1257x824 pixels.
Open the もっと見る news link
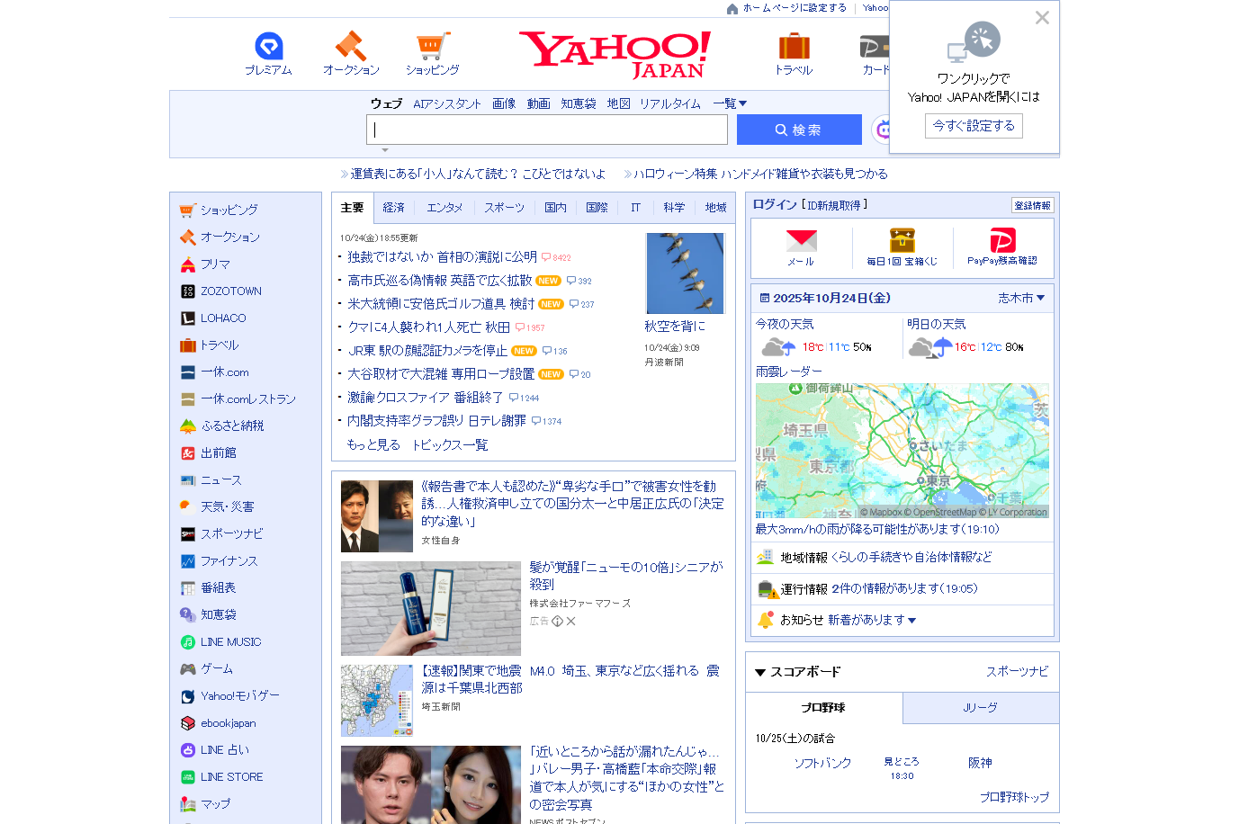[x=373, y=444]
